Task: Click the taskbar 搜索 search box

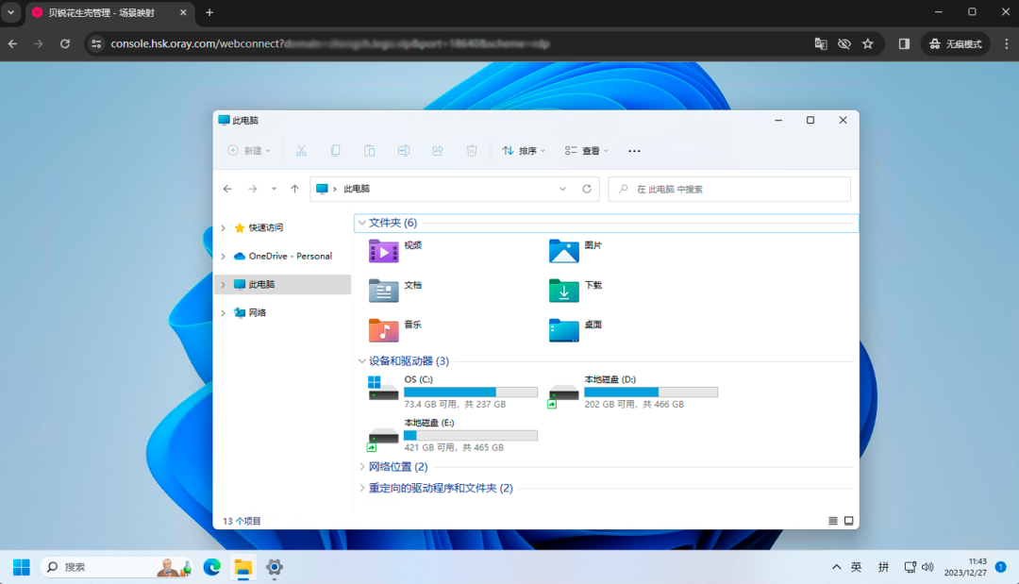Action: point(117,567)
